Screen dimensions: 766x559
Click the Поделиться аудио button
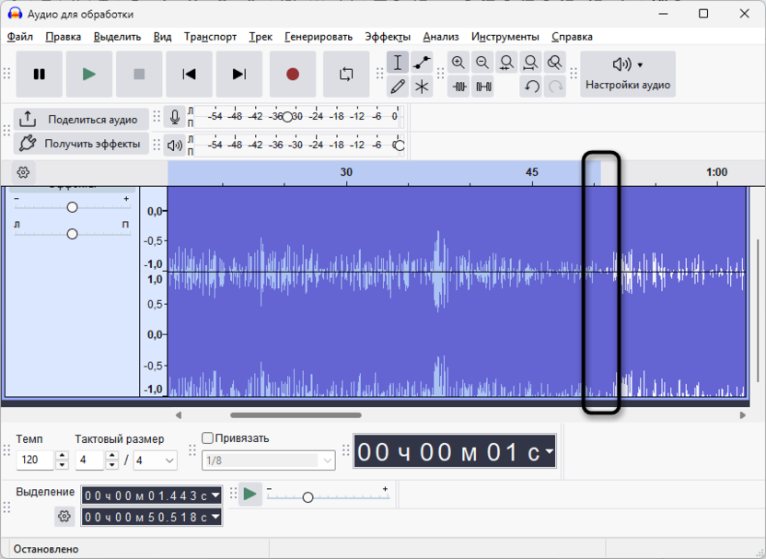[81, 120]
